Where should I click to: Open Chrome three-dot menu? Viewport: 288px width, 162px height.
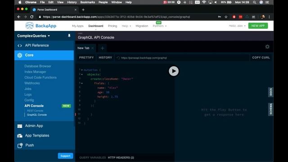click(269, 17)
